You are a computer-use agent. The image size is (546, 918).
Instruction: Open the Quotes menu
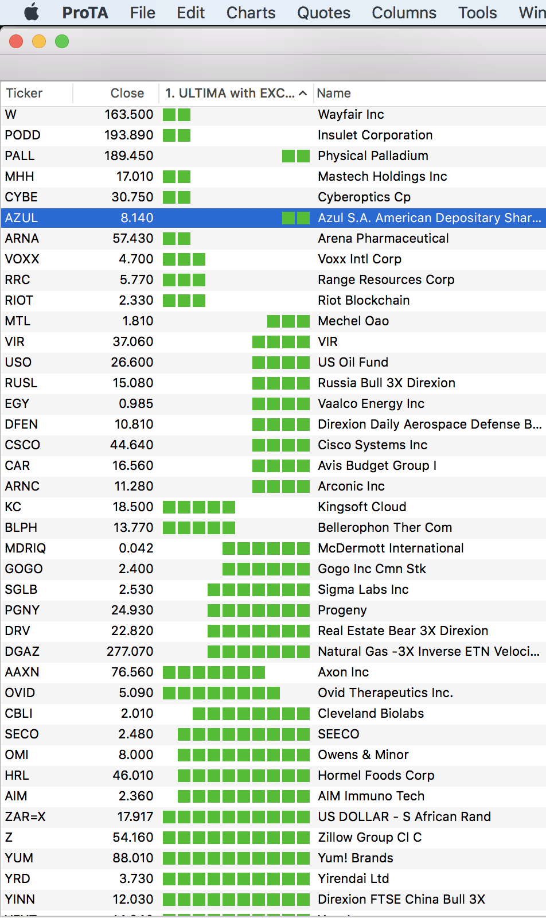coord(323,13)
